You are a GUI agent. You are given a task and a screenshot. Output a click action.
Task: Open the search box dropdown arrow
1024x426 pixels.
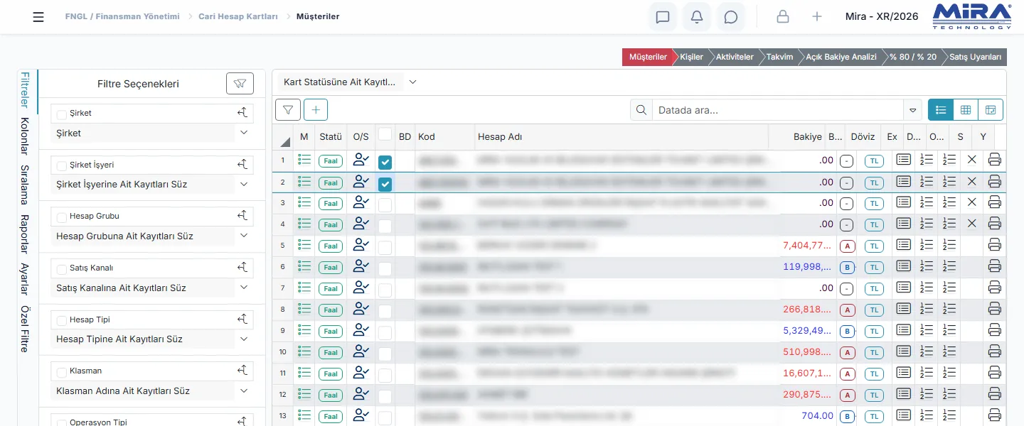pyautogui.click(x=912, y=110)
